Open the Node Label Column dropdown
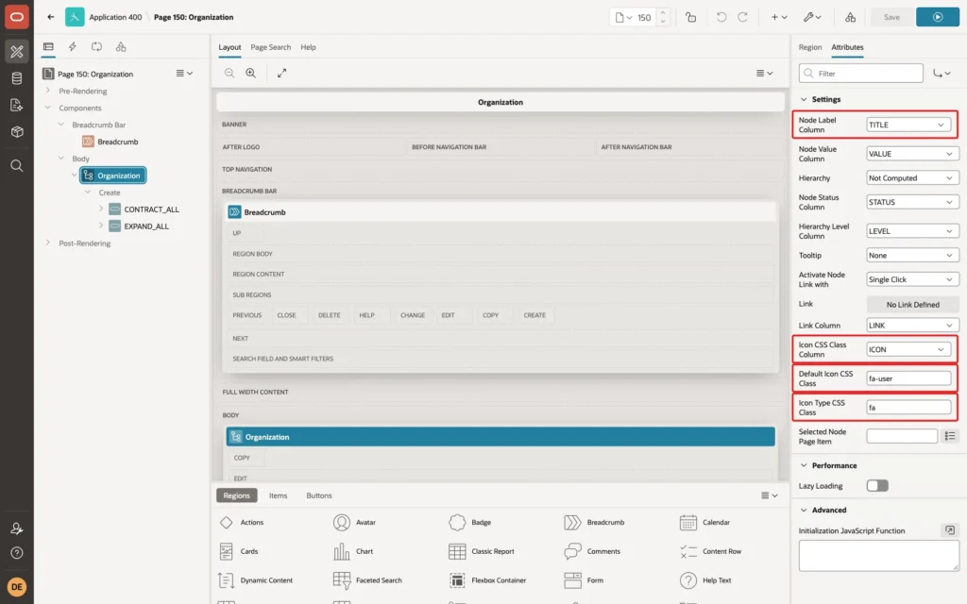Viewport: 967px width, 604px height. pyautogui.click(x=908, y=125)
